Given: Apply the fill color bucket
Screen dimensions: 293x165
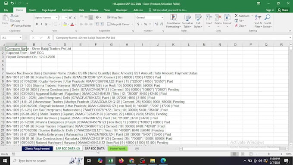Looking at the screenshot, I should tap(65, 24).
